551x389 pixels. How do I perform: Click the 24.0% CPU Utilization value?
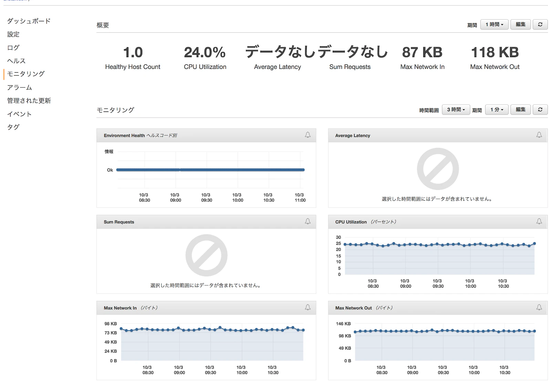[205, 52]
